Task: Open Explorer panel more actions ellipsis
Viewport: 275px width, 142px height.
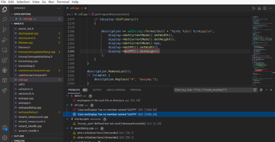Action: pos(58,8)
